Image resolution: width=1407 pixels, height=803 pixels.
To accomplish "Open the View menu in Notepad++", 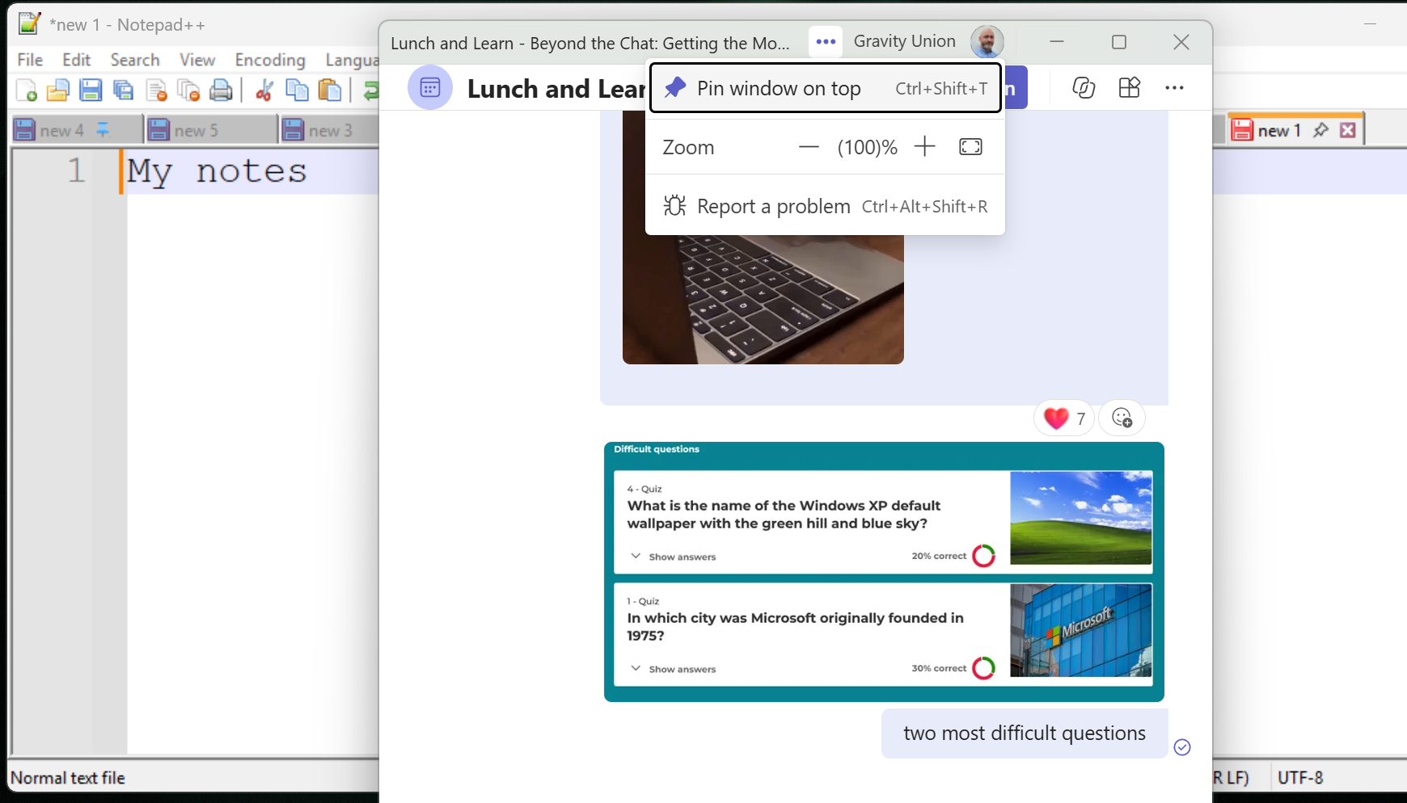I will pyautogui.click(x=197, y=60).
